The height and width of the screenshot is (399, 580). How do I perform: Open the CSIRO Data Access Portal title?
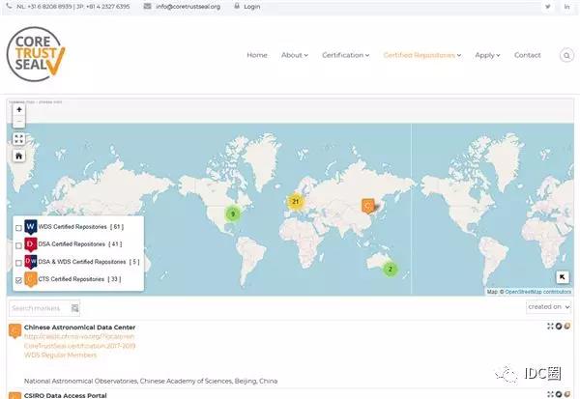point(65,395)
